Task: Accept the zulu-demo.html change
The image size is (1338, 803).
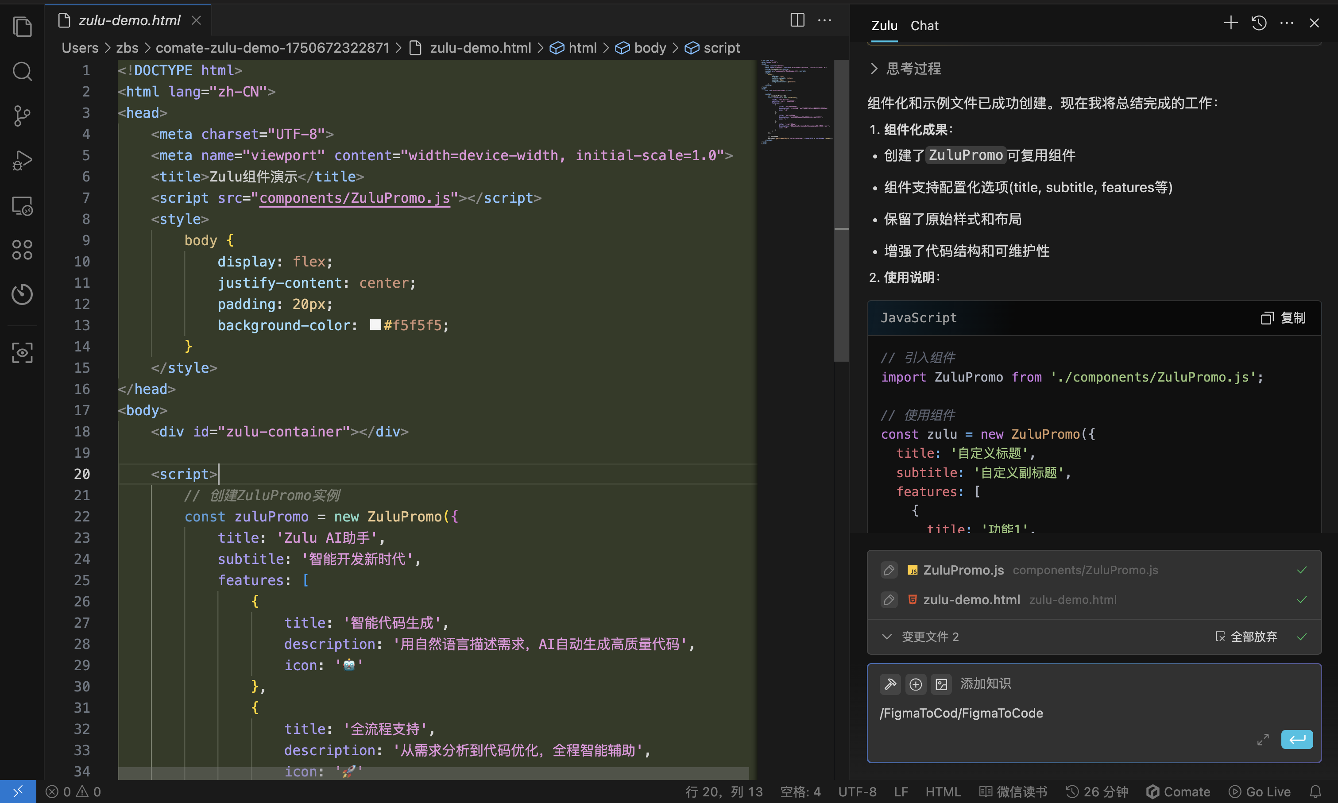Action: pos(1302,599)
